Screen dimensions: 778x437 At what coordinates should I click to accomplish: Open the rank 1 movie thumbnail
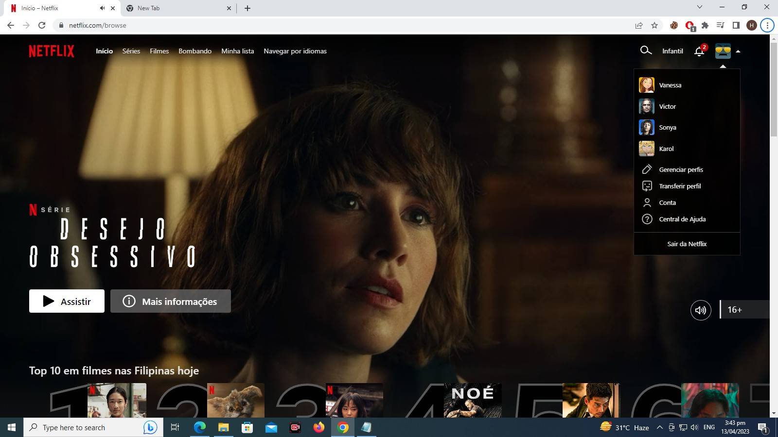click(x=117, y=400)
